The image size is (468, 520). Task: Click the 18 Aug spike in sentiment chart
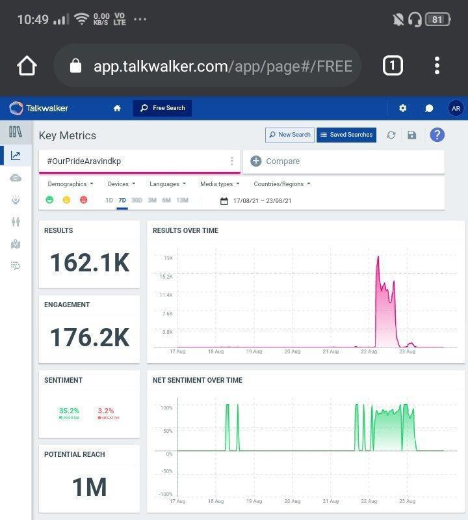[x=227, y=427]
